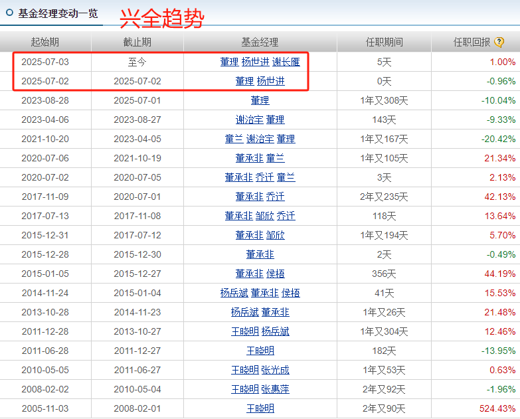520x419 pixels.
Task: Open 杨岳斌 link in the 2013-10-28 row
Action: tap(245, 312)
